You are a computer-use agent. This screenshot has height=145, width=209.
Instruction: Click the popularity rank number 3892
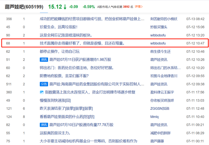point(126,7)
